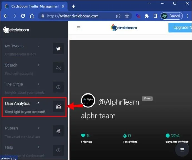Click 'Changed your mind?' subtitle

[20, 54]
